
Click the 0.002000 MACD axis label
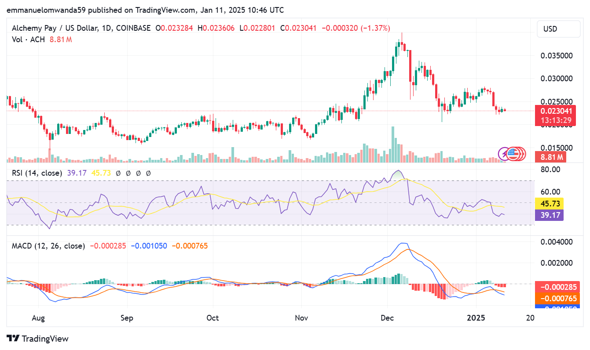(x=556, y=263)
